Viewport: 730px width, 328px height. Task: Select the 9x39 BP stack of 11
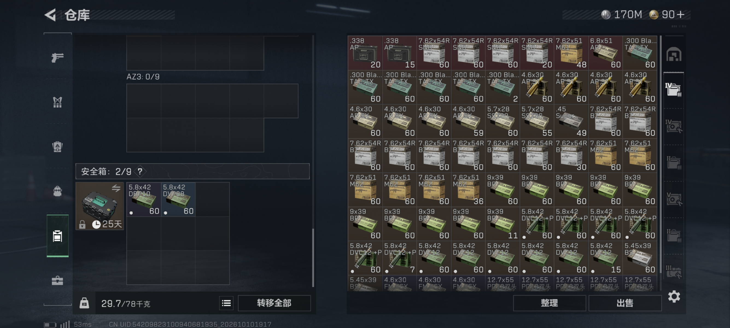coord(503,224)
